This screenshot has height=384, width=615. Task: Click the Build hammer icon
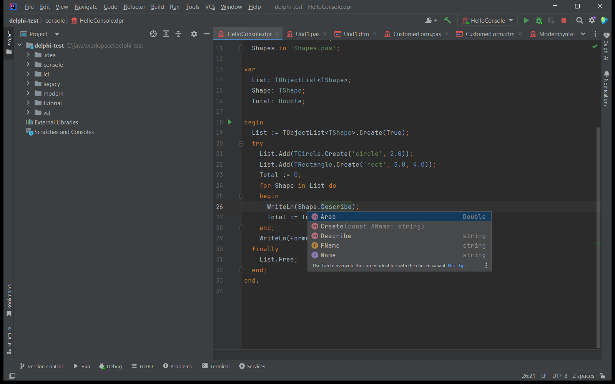447,20
